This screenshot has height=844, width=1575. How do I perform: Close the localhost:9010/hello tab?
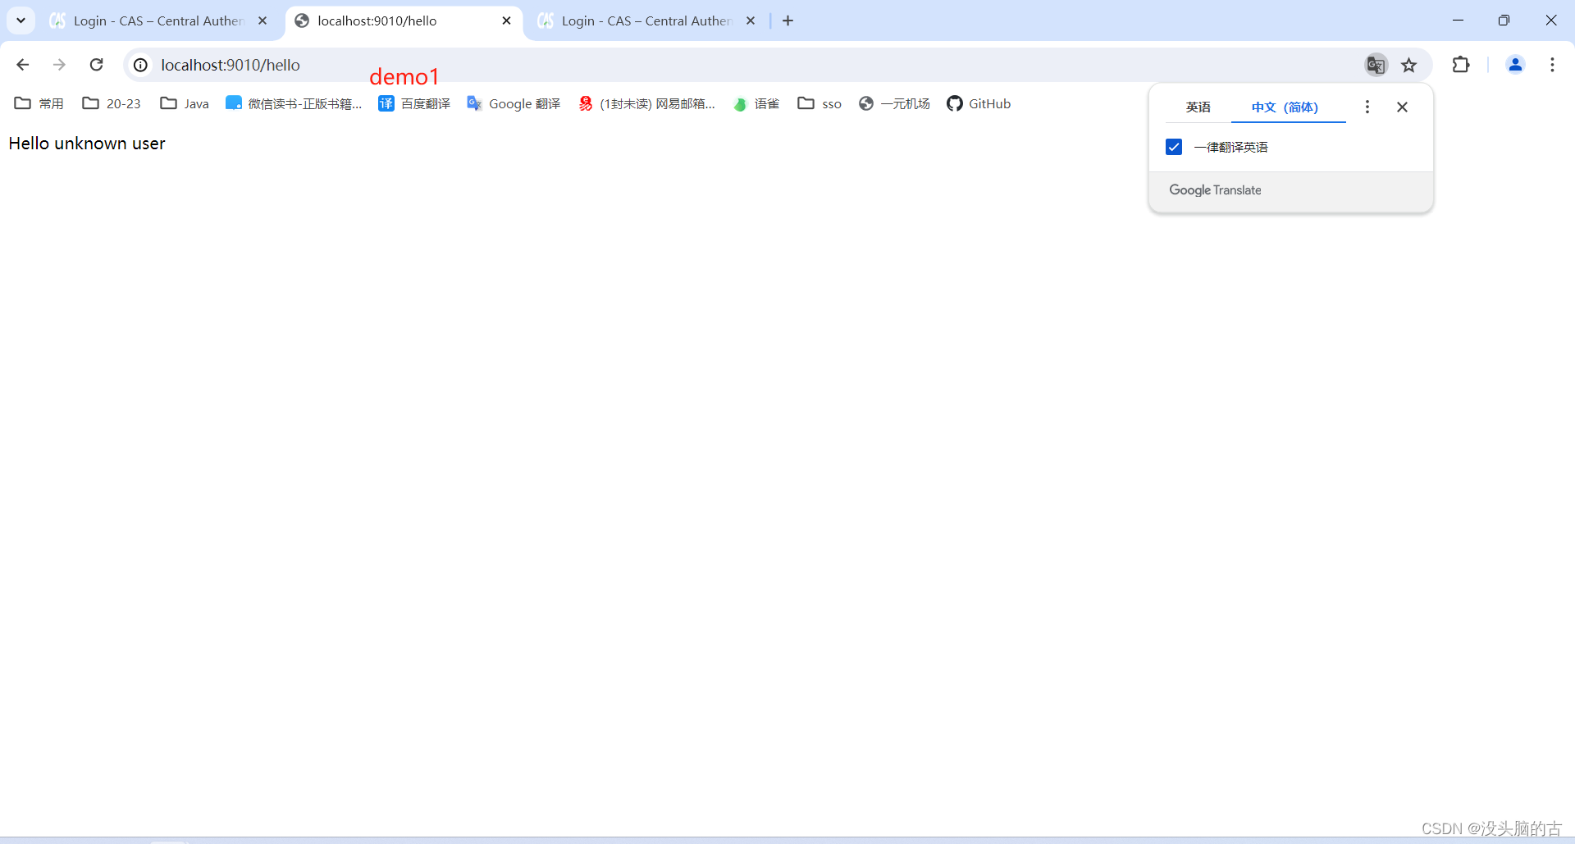506,21
